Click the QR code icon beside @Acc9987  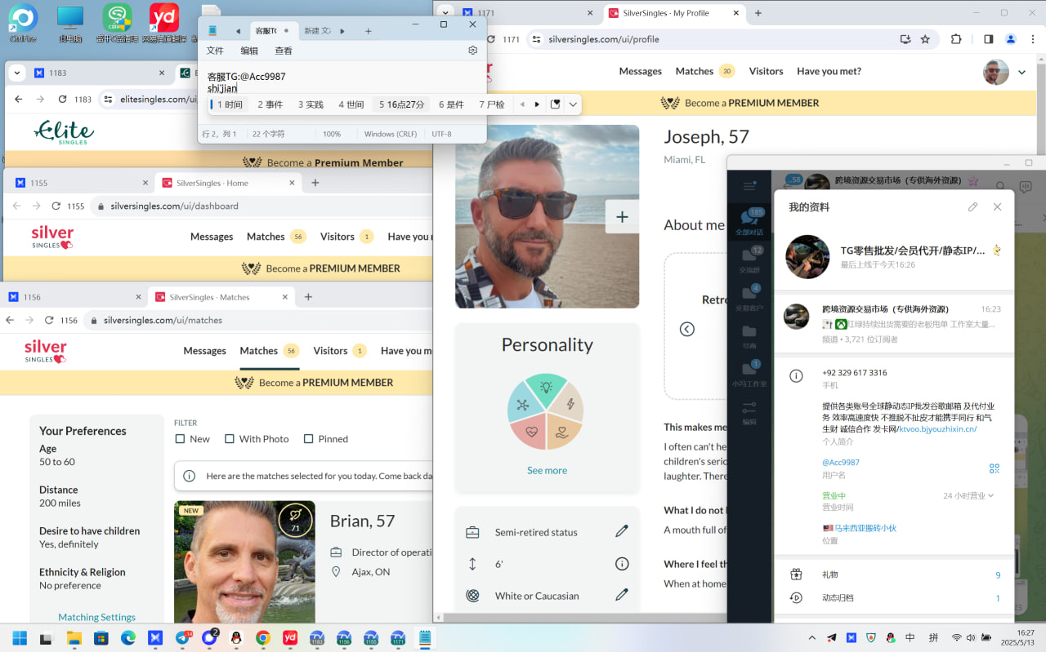point(994,468)
